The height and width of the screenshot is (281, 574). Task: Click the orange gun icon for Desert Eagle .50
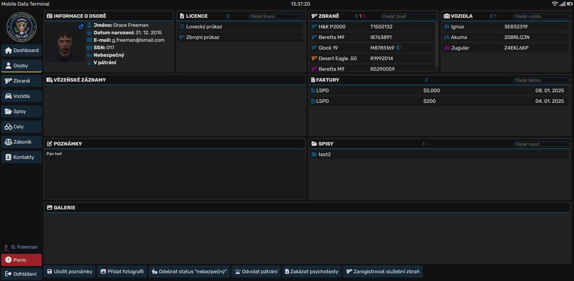pos(314,58)
